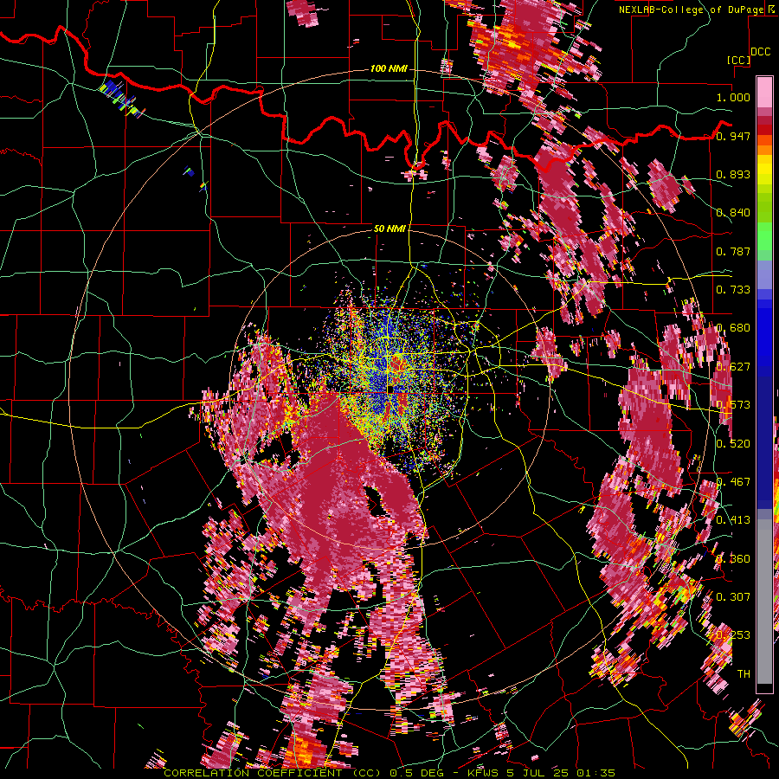Pick the gray segment of color bar
This screenshot has width=779, height=779.
[764, 602]
